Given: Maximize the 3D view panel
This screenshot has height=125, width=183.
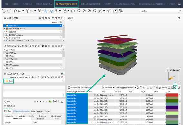Looking at the screenshot, I should [179, 18].
